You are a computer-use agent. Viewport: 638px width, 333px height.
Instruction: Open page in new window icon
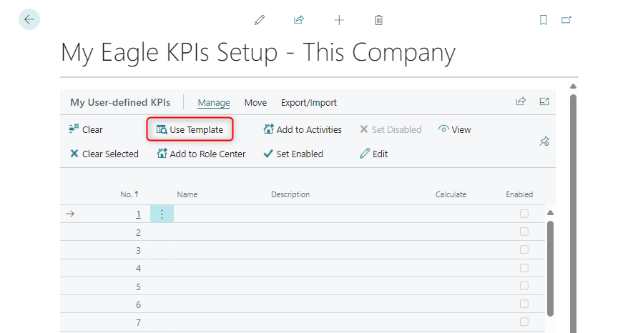point(566,20)
